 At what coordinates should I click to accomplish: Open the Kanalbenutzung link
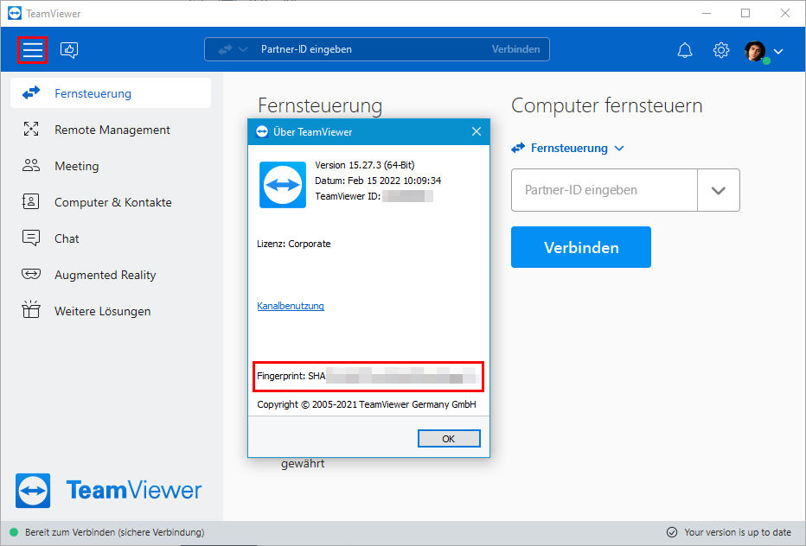coord(291,306)
